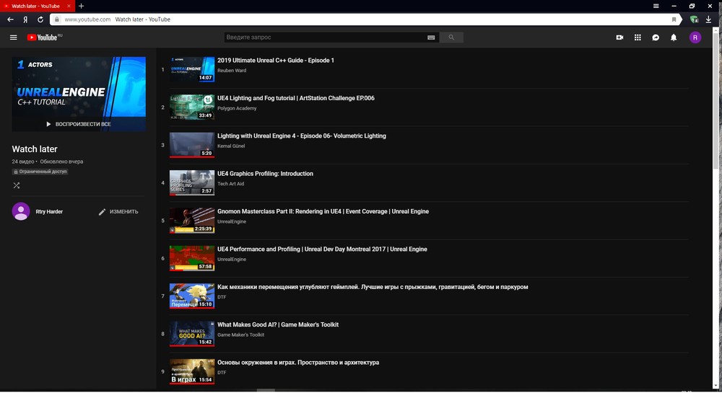The width and height of the screenshot is (722, 403).
Task: Bookmark this page in address bar
Action: coord(674,19)
